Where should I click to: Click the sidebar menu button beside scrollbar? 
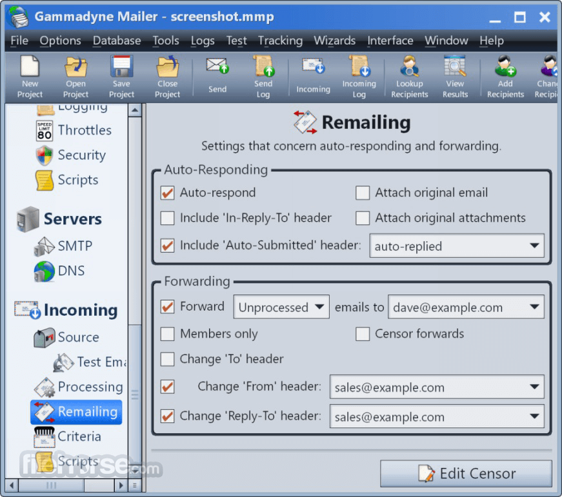click(x=135, y=485)
